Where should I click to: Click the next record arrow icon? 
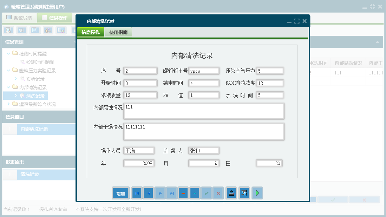pyautogui.click(x=160, y=193)
